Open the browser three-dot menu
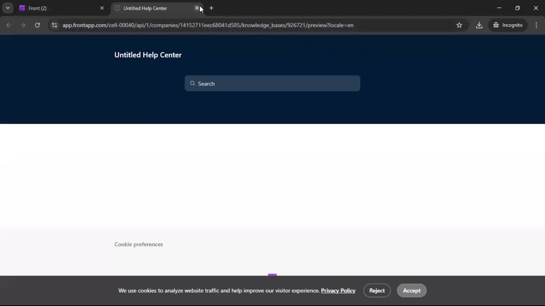The width and height of the screenshot is (545, 306). tap(537, 25)
